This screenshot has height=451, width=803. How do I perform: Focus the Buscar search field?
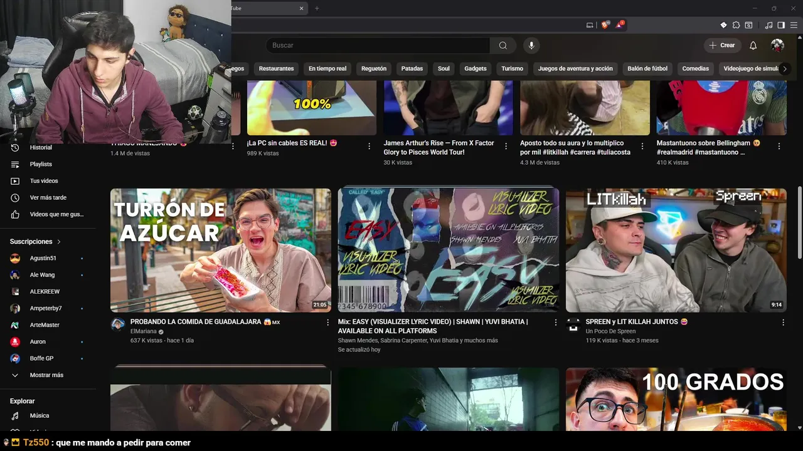(x=378, y=45)
